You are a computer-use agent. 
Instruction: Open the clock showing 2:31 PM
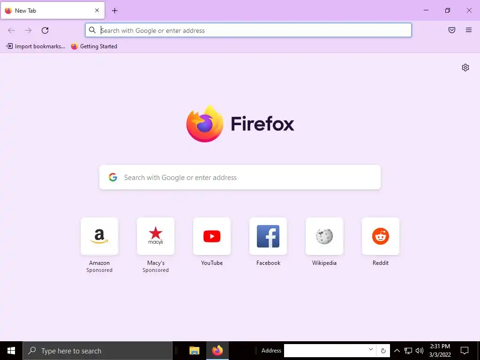click(440, 351)
